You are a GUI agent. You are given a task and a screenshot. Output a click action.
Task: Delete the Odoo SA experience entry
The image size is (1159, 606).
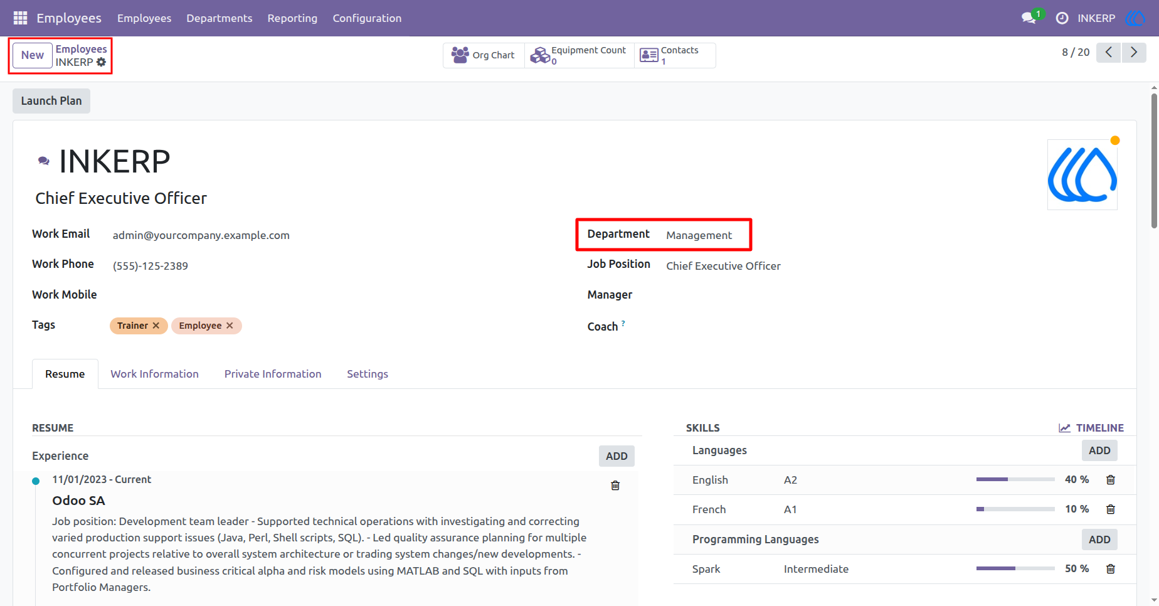615,486
